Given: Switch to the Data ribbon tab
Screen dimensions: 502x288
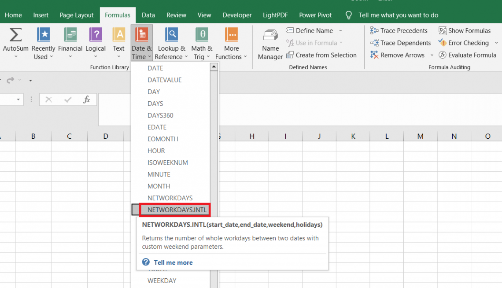Looking at the screenshot, I should 148,15.
